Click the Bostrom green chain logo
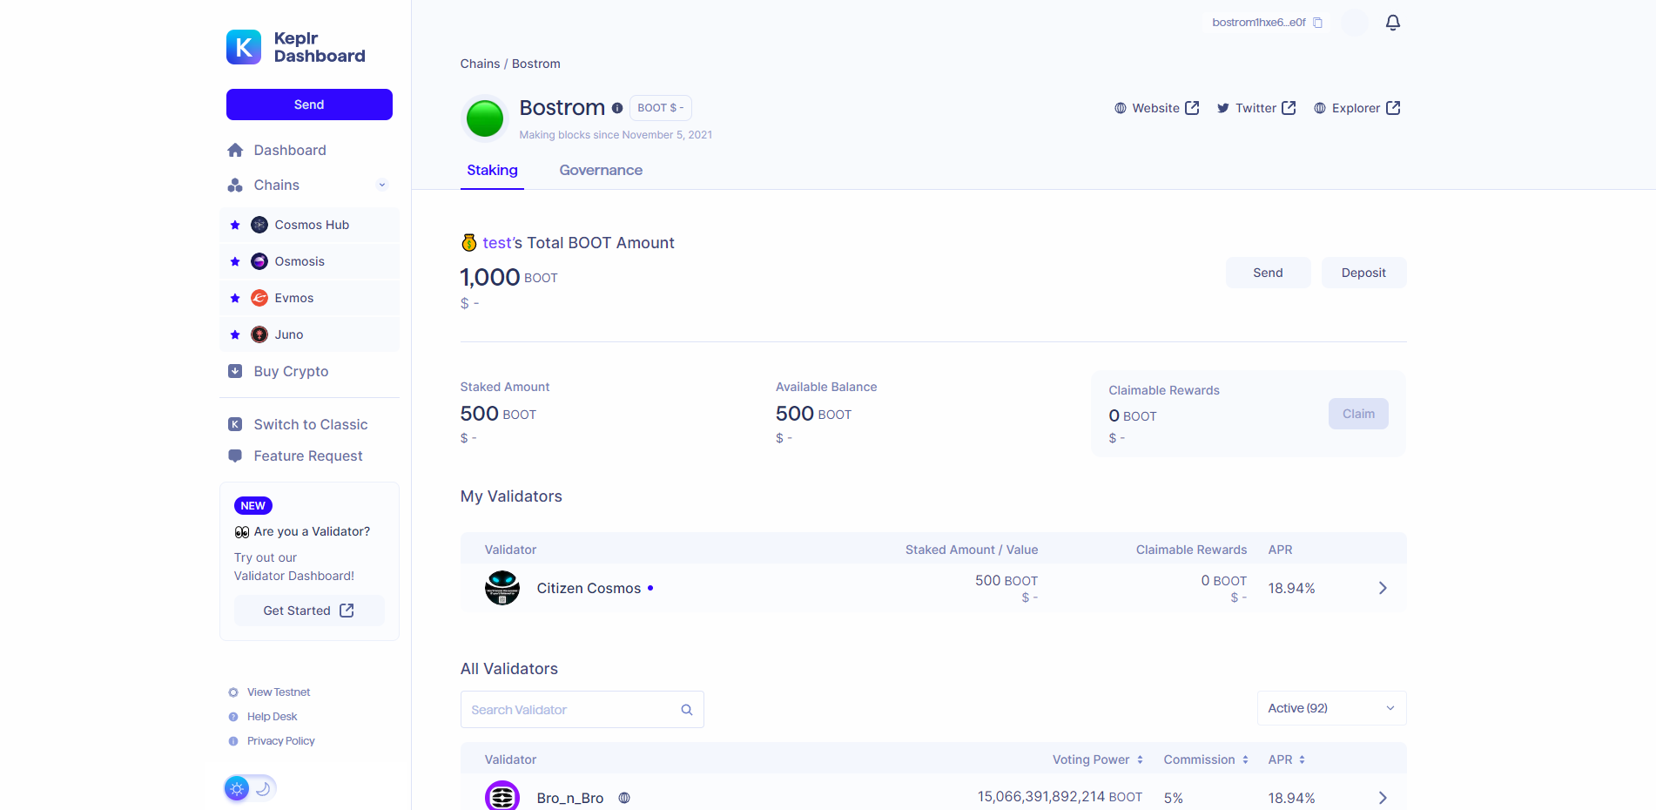The width and height of the screenshot is (1656, 810). (485, 118)
